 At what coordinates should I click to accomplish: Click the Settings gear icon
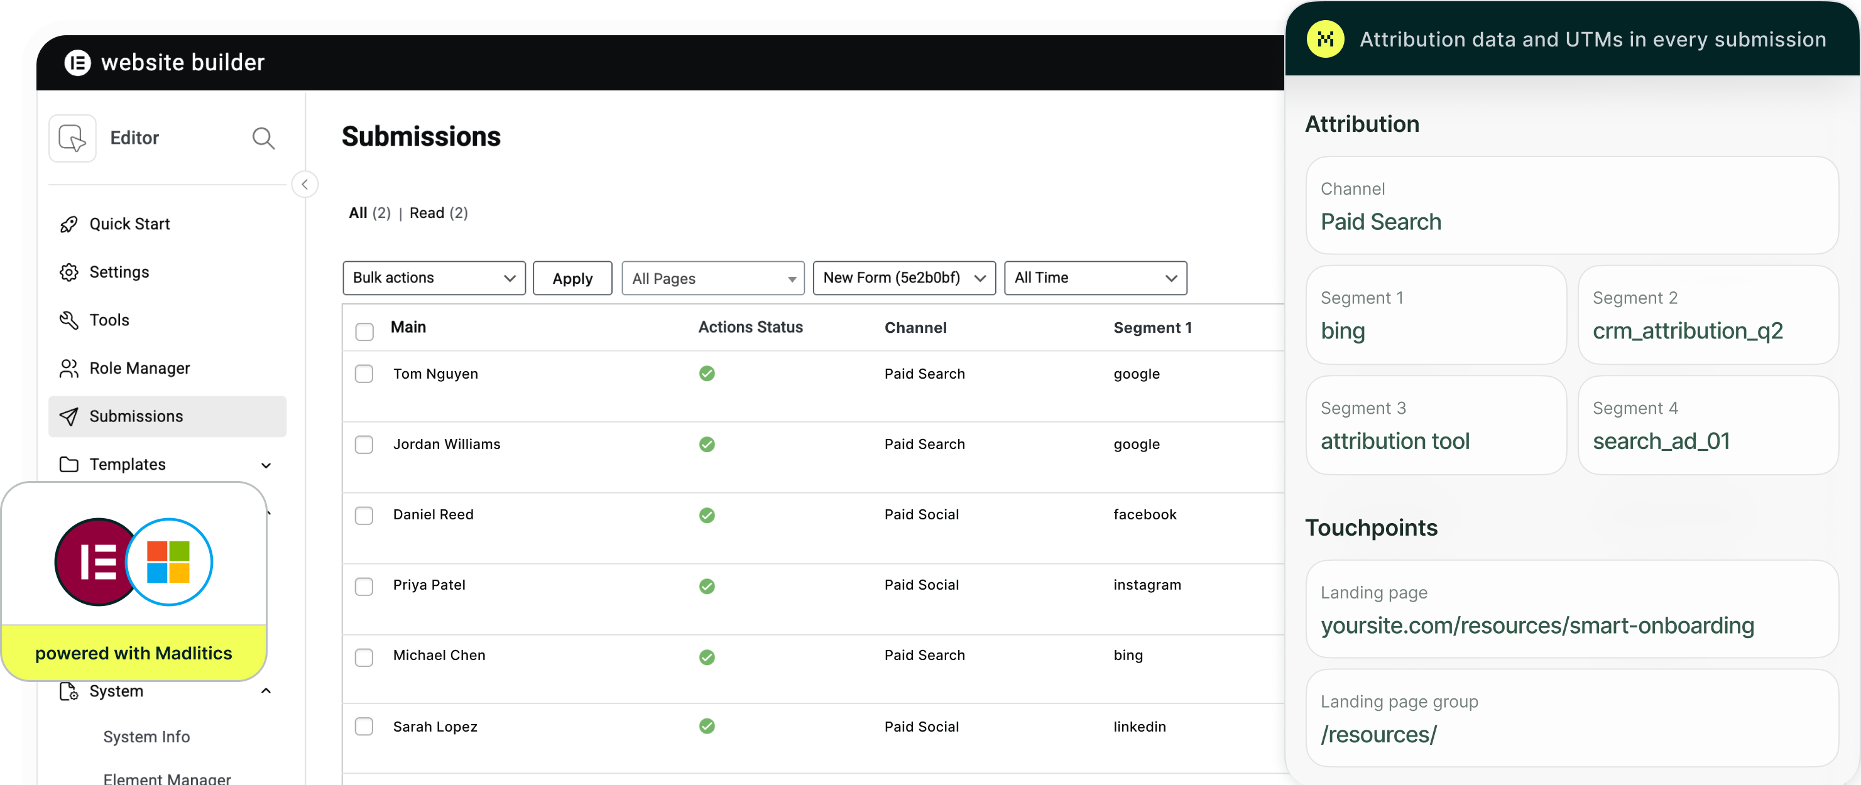[x=68, y=273]
